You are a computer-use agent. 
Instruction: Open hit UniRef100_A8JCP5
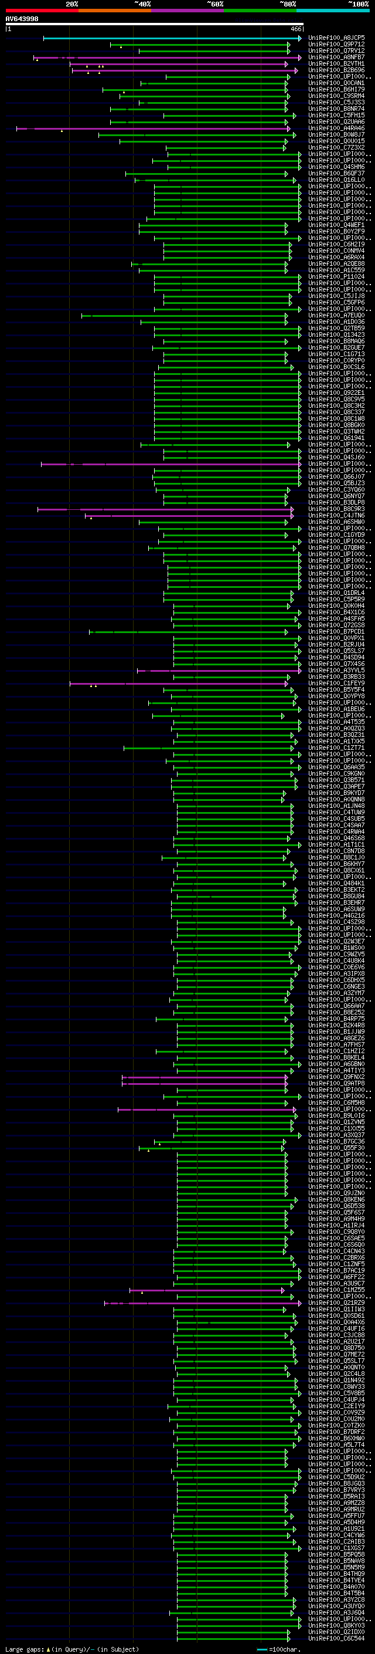(336, 38)
